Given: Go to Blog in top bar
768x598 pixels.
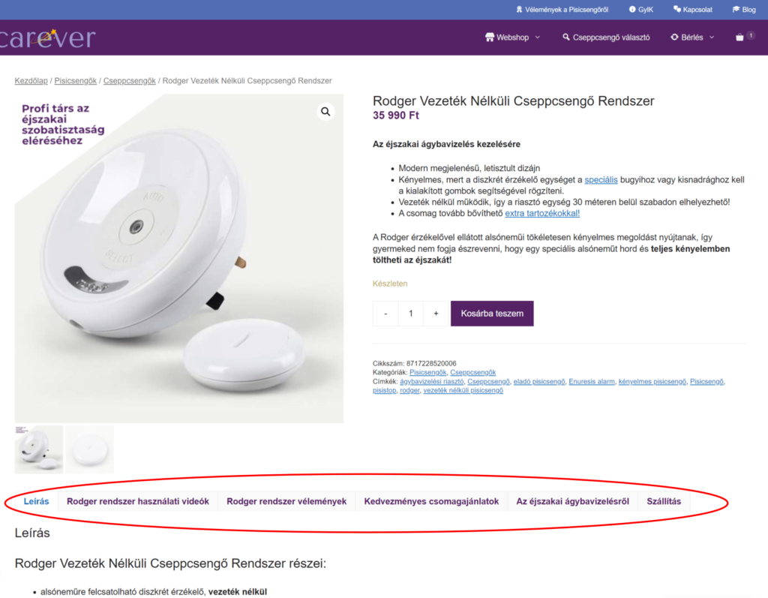Looking at the screenshot, I should pos(744,10).
